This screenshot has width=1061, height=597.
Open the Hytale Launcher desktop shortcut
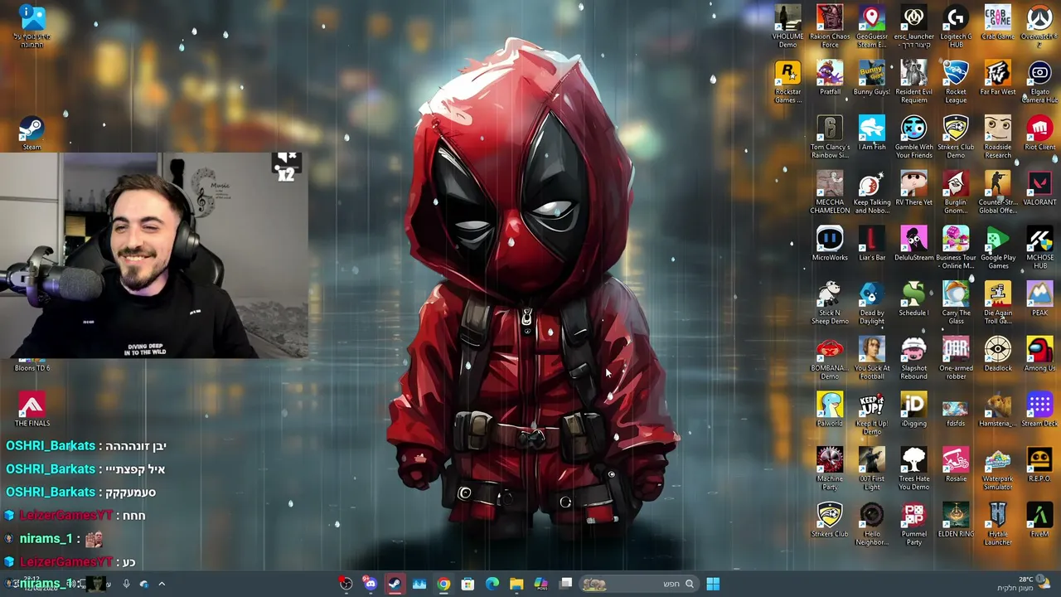997,523
